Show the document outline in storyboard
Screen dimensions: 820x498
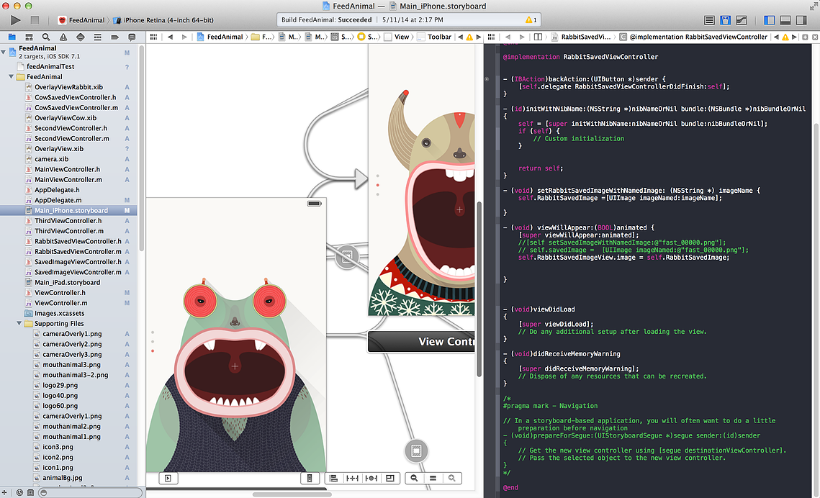point(168,478)
